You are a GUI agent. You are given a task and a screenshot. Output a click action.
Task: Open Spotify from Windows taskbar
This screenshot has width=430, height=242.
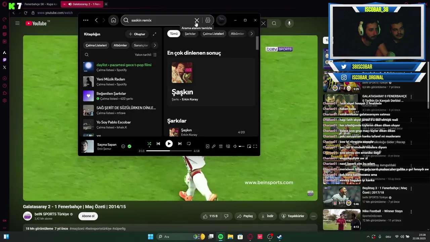click(x=221, y=237)
